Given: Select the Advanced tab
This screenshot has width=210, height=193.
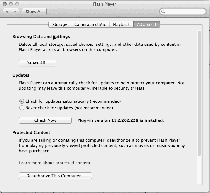Looking at the screenshot, I should pos(147,25).
